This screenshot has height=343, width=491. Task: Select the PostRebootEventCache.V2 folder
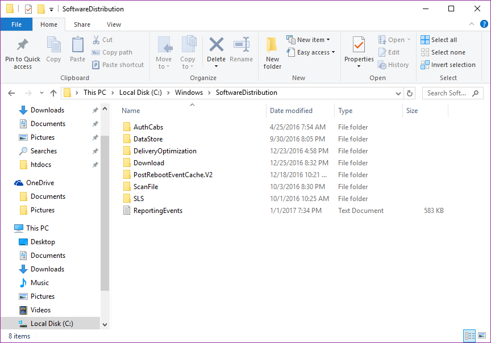tap(168, 175)
